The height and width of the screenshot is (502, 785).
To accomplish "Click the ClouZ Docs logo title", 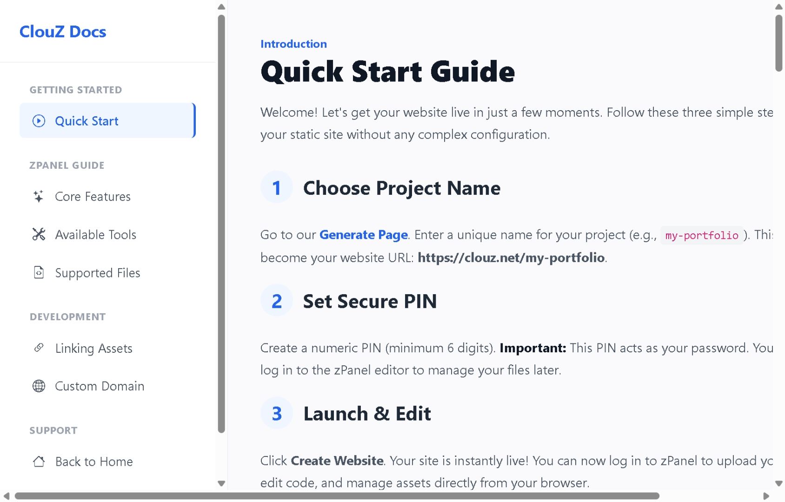I will point(63,32).
